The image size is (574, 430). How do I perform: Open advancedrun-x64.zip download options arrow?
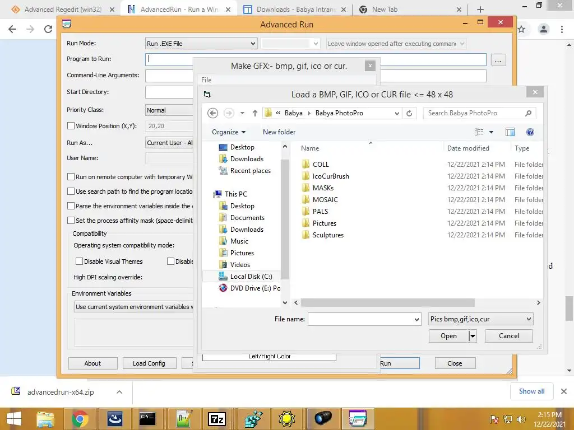point(119,392)
